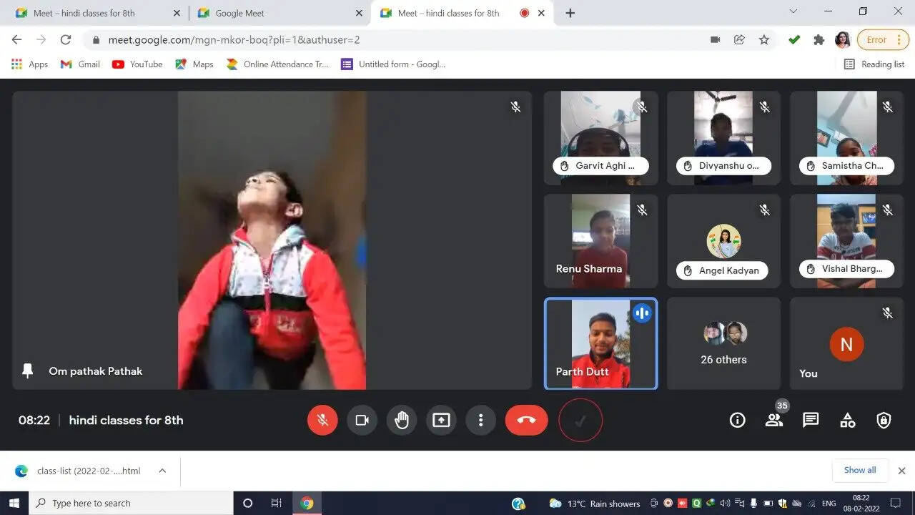Show everyone participants panel icon

tap(774, 420)
